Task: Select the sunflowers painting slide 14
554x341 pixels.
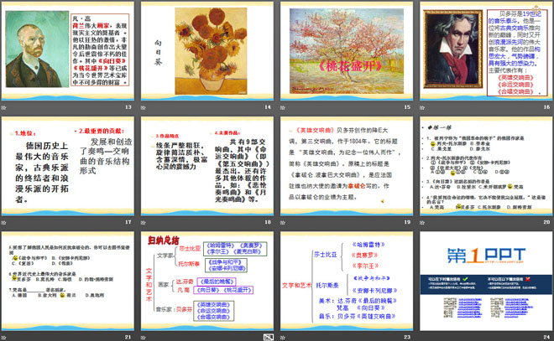Action: click(x=207, y=51)
